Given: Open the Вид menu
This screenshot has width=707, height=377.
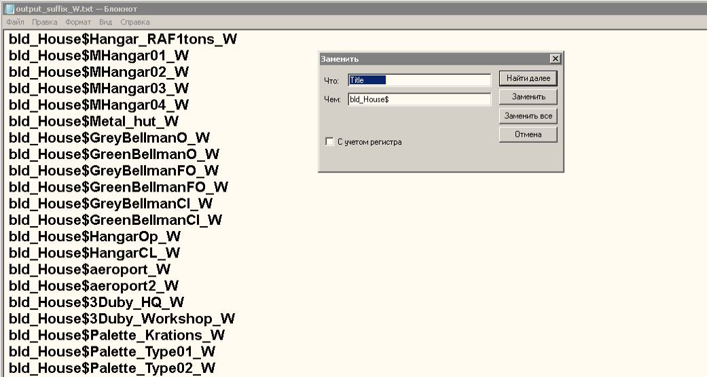Looking at the screenshot, I should (105, 22).
